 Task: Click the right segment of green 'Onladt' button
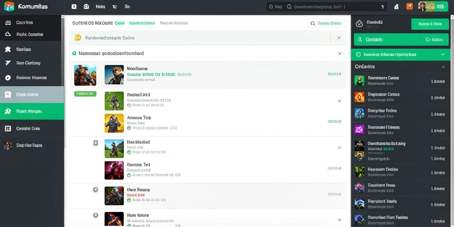(434, 39)
